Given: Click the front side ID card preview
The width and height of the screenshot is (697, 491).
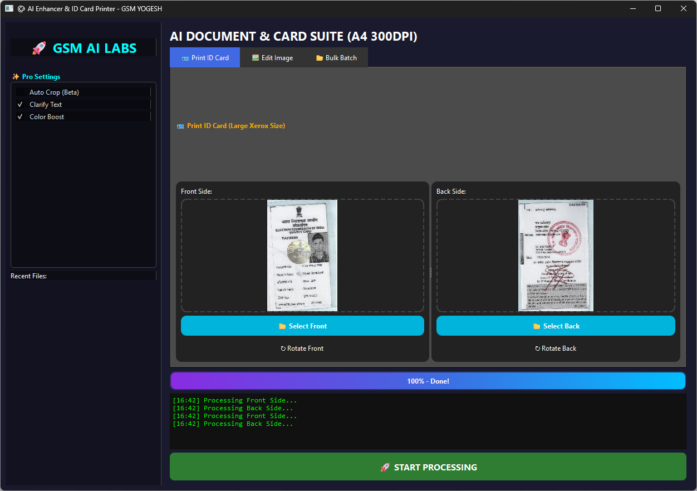Looking at the screenshot, I should coord(302,255).
